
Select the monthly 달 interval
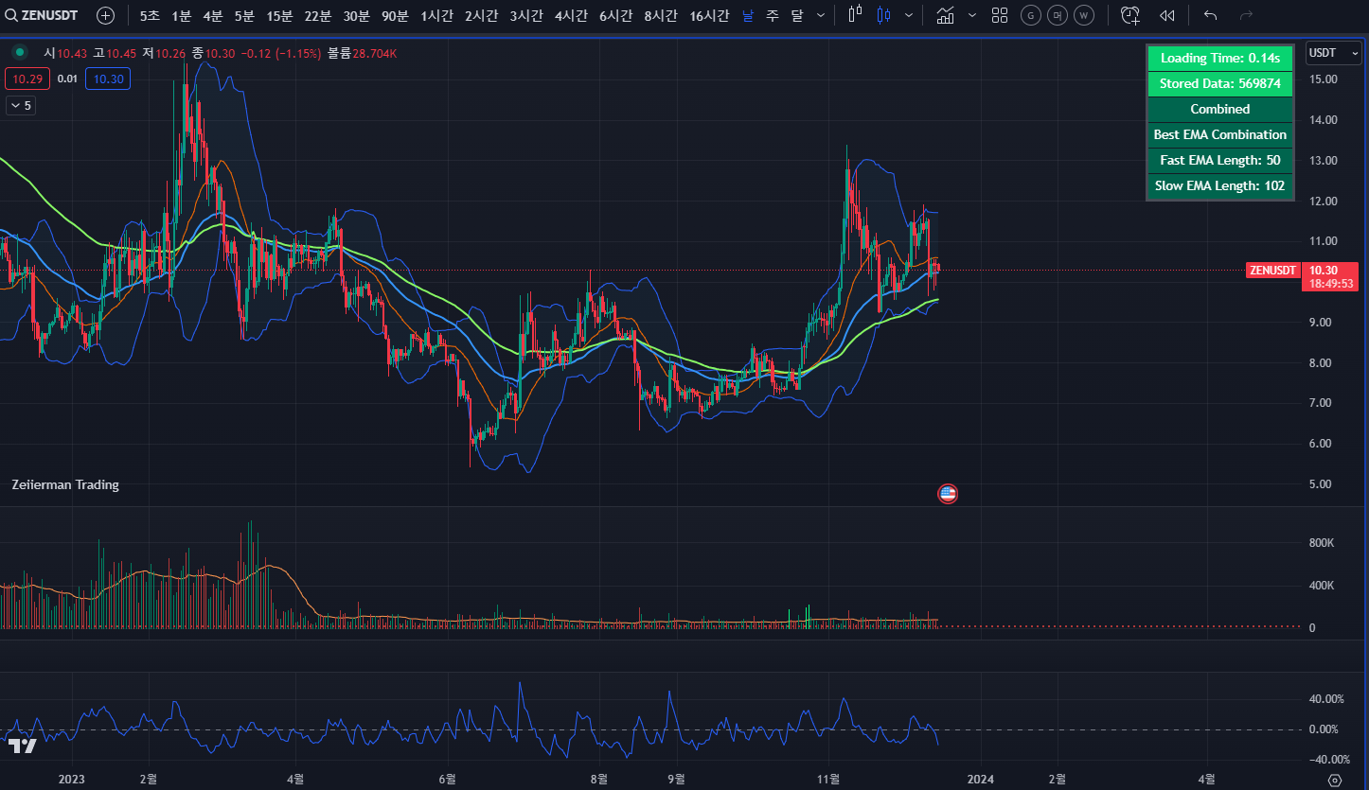click(x=796, y=15)
